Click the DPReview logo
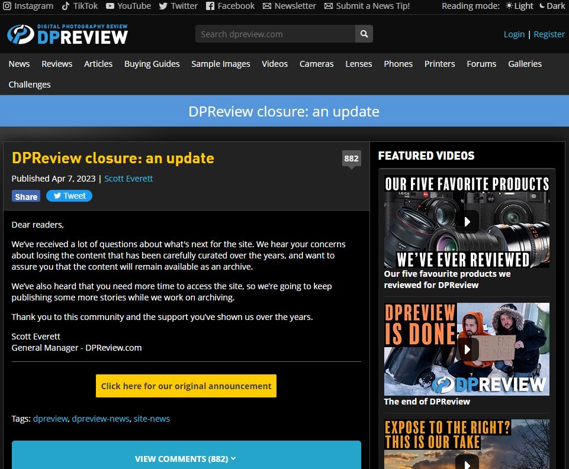The image size is (569, 469). (x=67, y=34)
